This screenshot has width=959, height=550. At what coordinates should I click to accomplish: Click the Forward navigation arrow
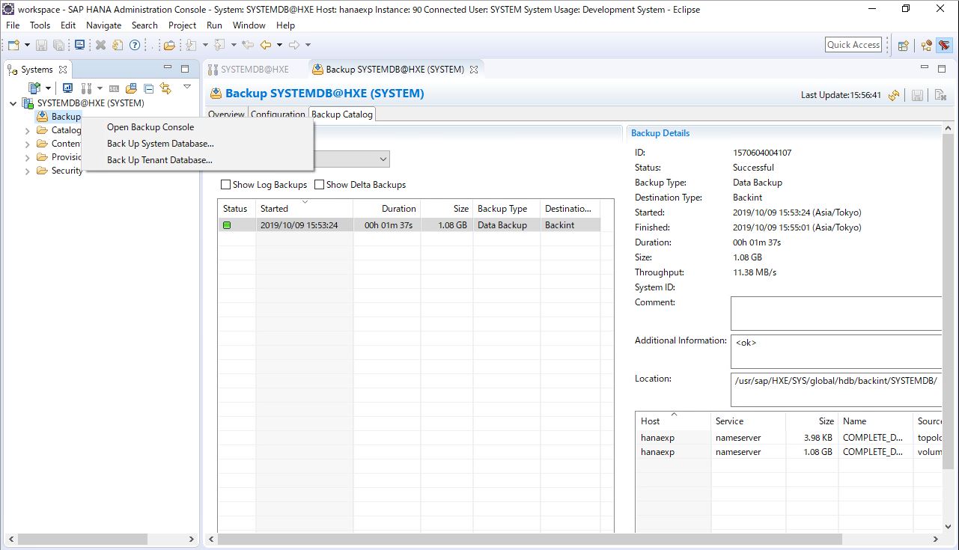tap(293, 45)
